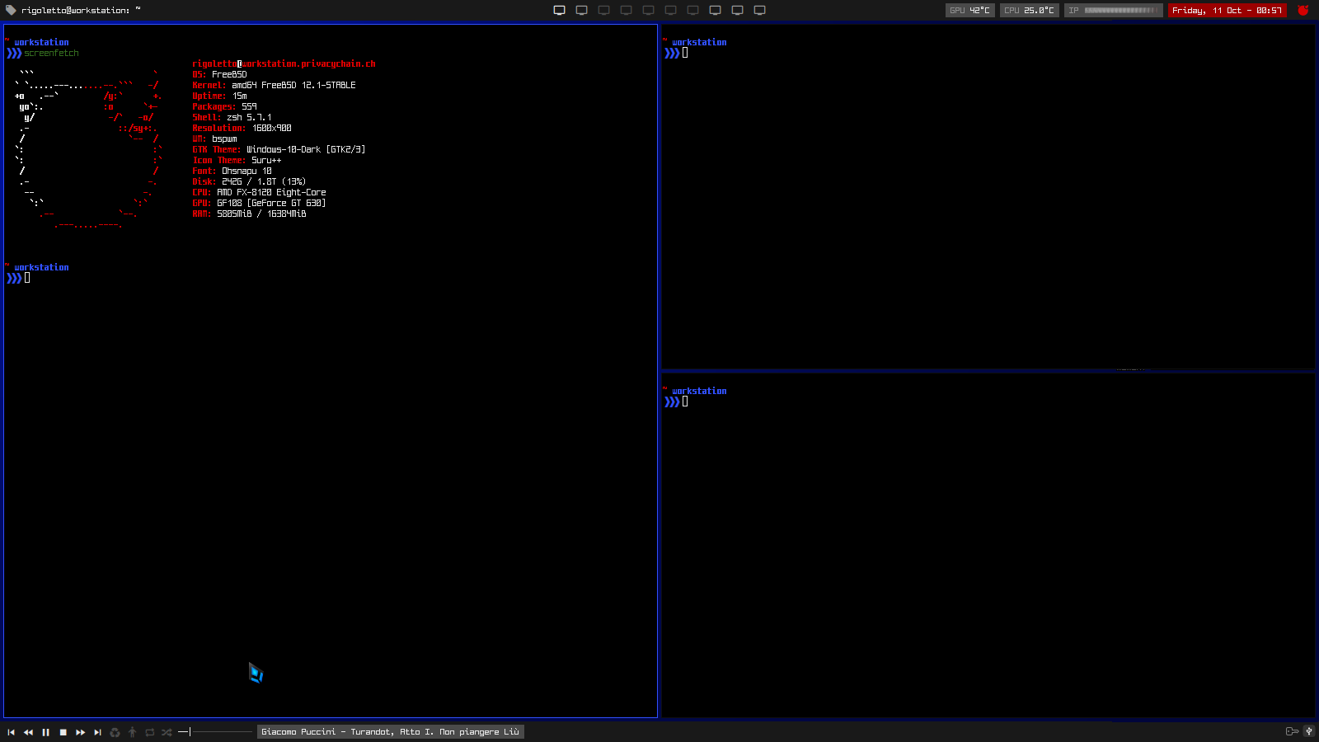Click the person-shaped icon in the player bar

(132, 732)
